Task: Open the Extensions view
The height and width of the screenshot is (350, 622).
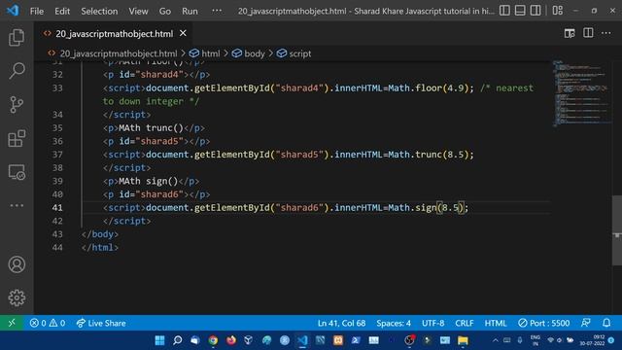Action: click(x=17, y=138)
